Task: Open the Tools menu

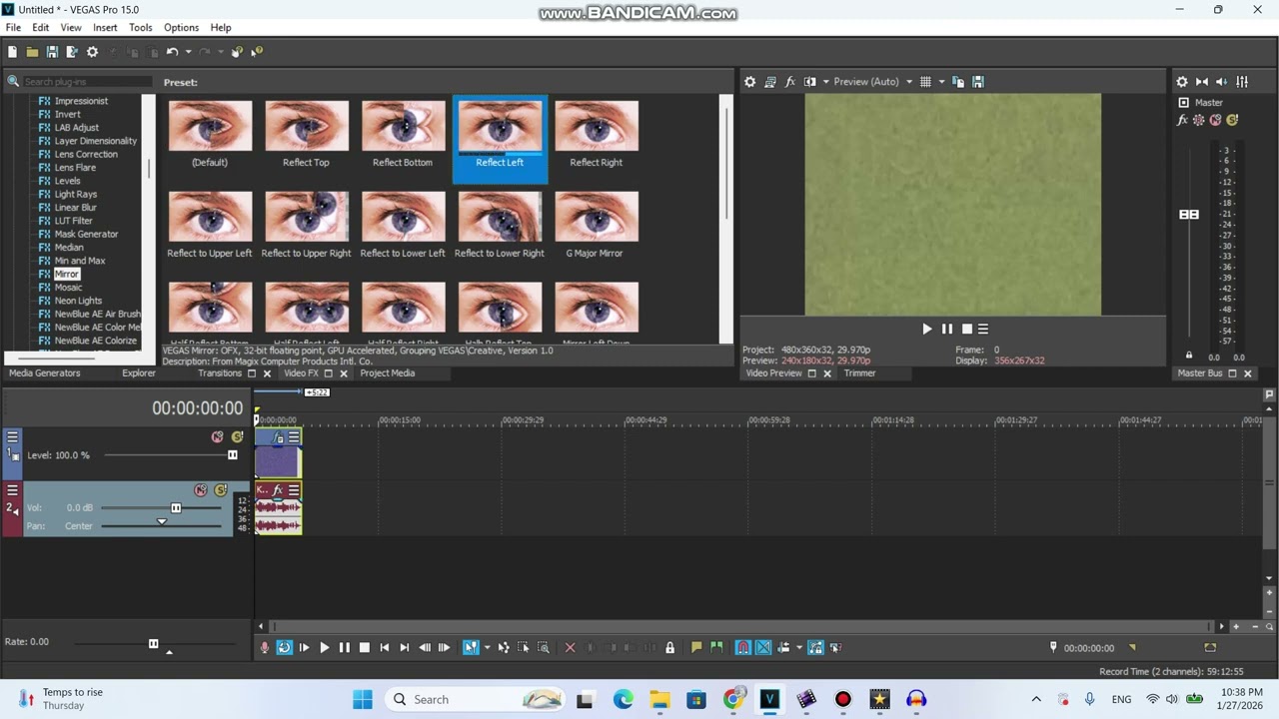Action: [141, 28]
